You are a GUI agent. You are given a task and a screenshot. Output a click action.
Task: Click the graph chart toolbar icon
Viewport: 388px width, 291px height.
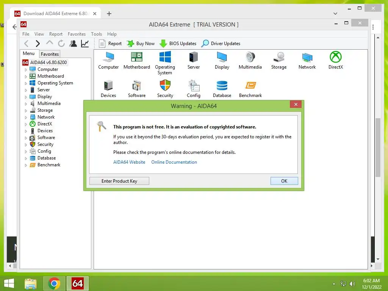click(x=85, y=44)
